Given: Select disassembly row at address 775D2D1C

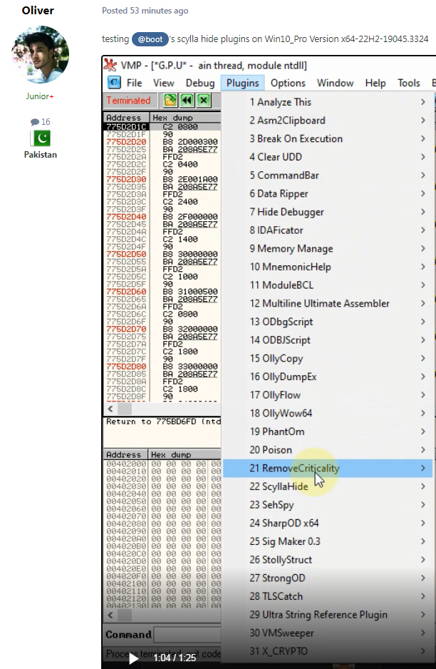Looking at the screenshot, I should pyautogui.click(x=162, y=127).
